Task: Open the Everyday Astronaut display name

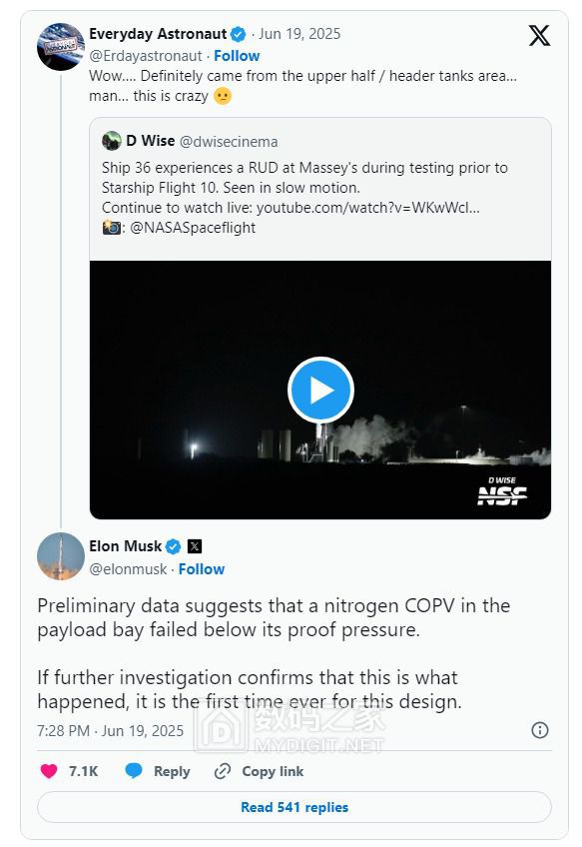Action: (x=158, y=34)
